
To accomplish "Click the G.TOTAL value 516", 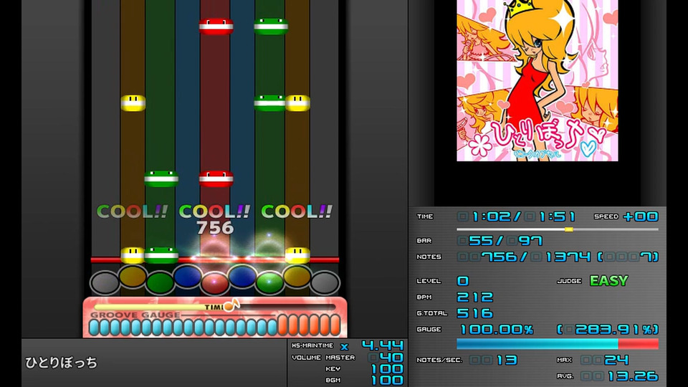I will 474,313.
